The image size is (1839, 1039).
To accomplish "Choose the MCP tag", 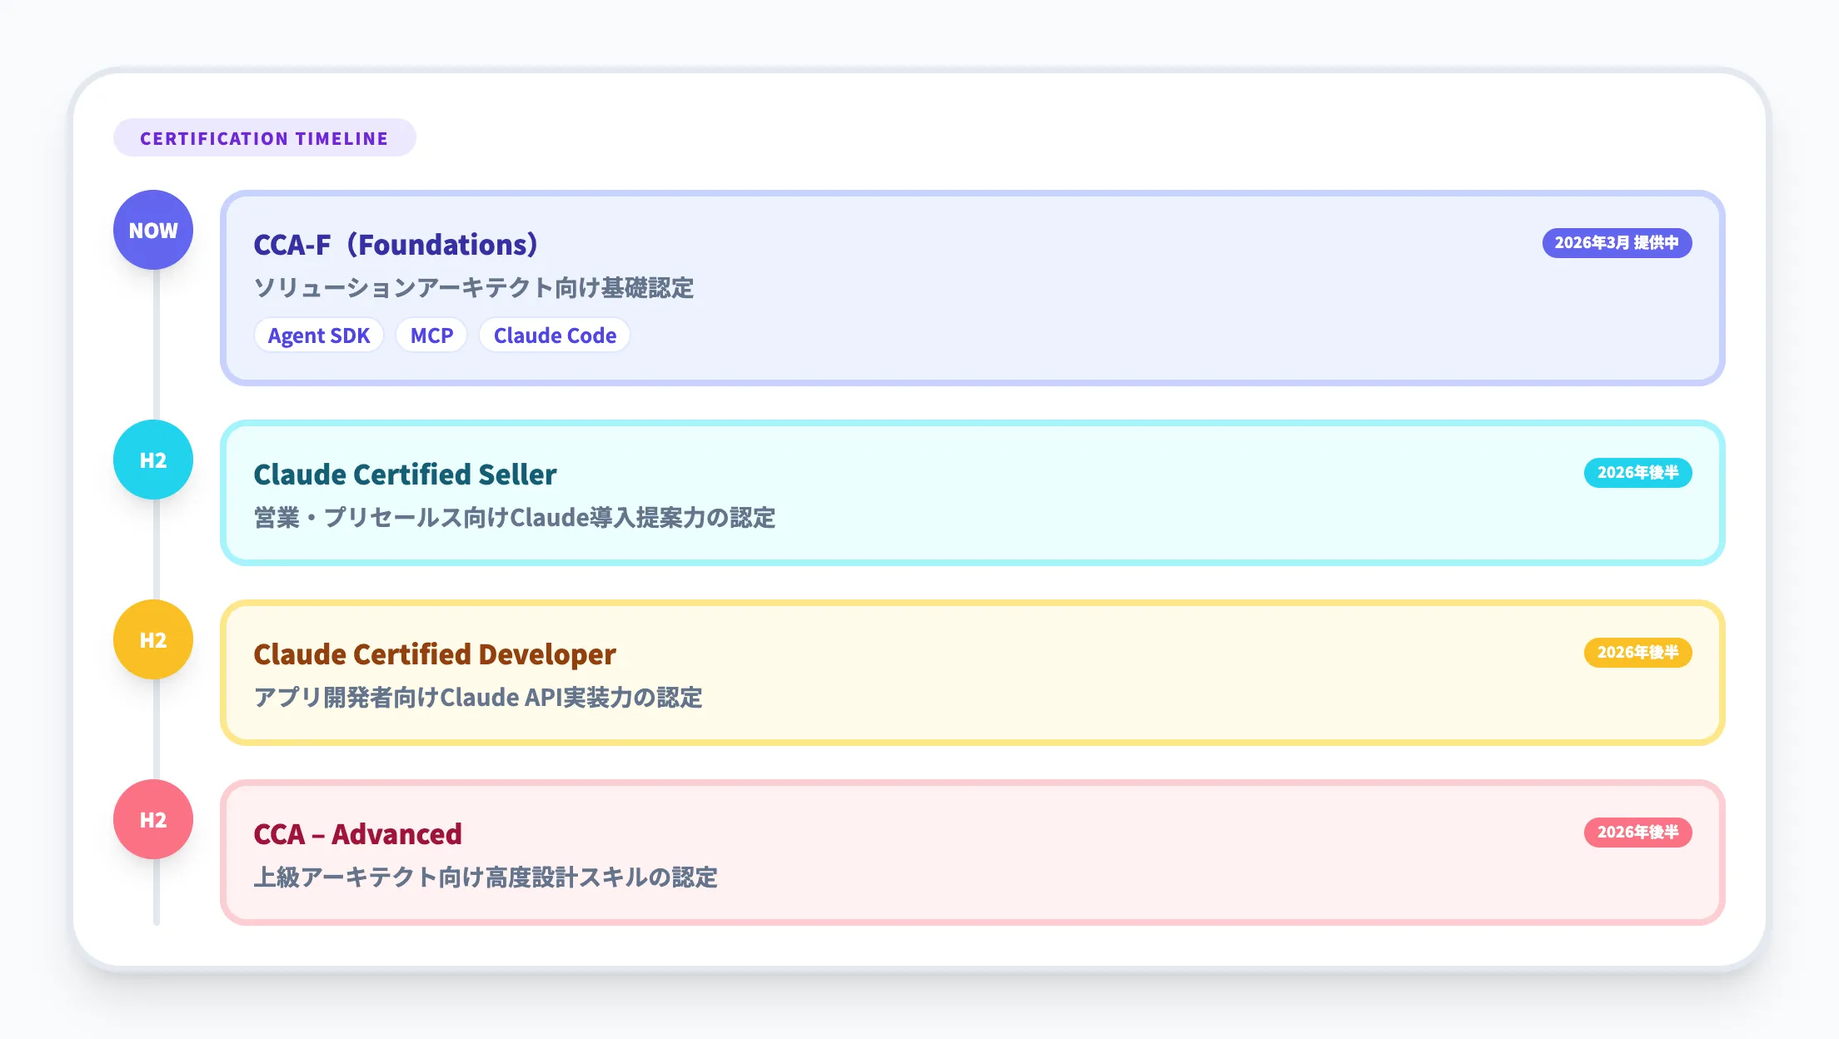I will (x=431, y=336).
